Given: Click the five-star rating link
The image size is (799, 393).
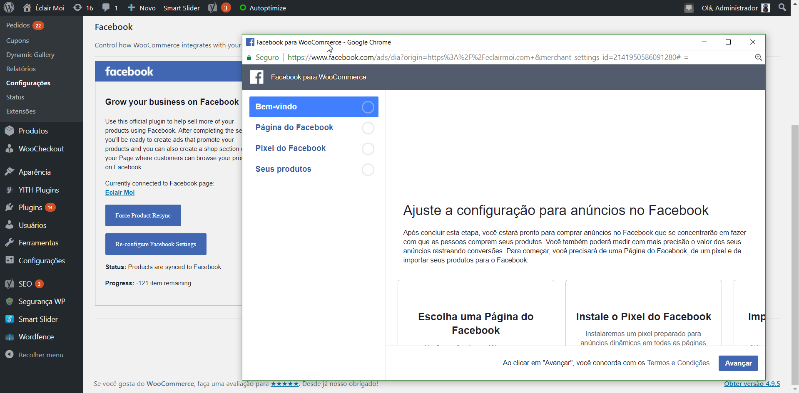Looking at the screenshot, I should [285, 384].
